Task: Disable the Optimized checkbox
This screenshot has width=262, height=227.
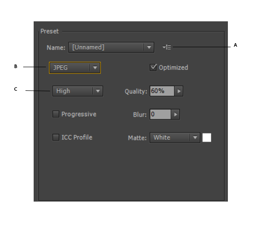Action: [x=153, y=67]
